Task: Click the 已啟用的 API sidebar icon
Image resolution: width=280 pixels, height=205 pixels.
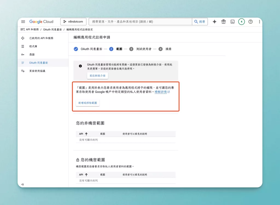Action: (23, 38)
